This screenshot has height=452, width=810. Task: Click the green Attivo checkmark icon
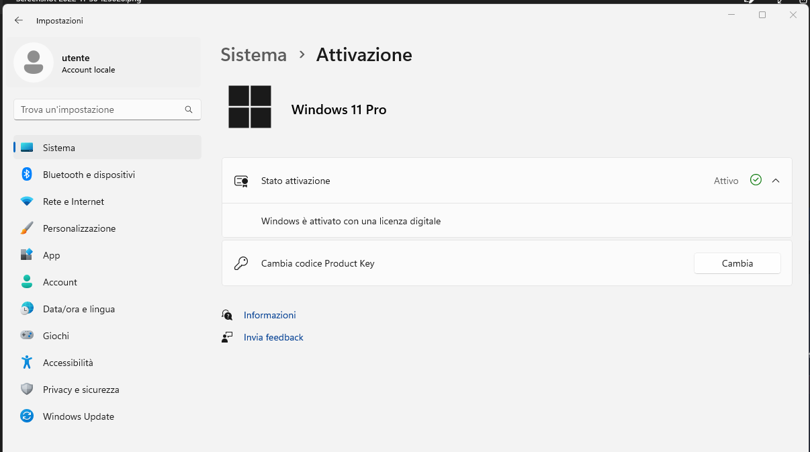[x=756, y=180]
